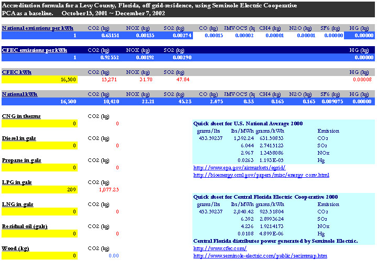This screenshot has width=377, height=270.
Task: Select the Wood (kg) yellow input
Action: pos(39,256)
